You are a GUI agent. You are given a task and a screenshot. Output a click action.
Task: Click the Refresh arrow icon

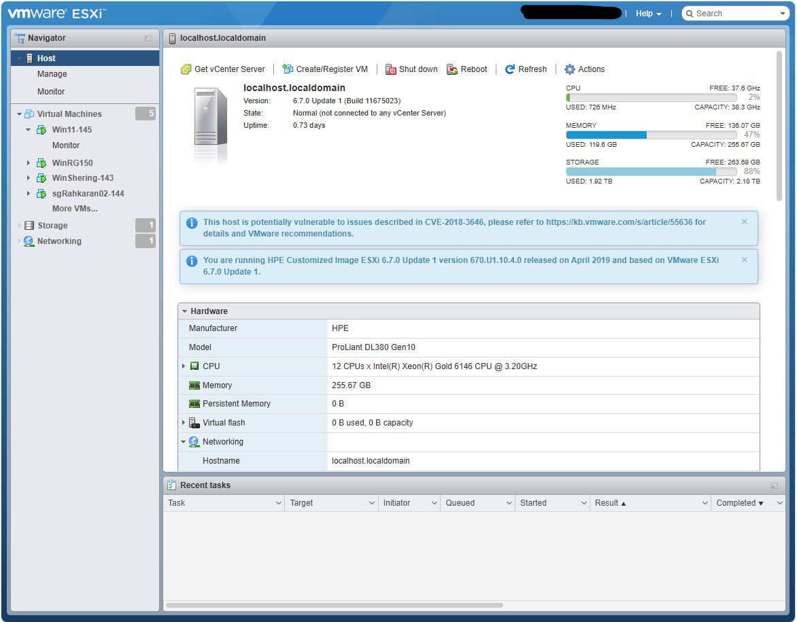pos(510,69)
